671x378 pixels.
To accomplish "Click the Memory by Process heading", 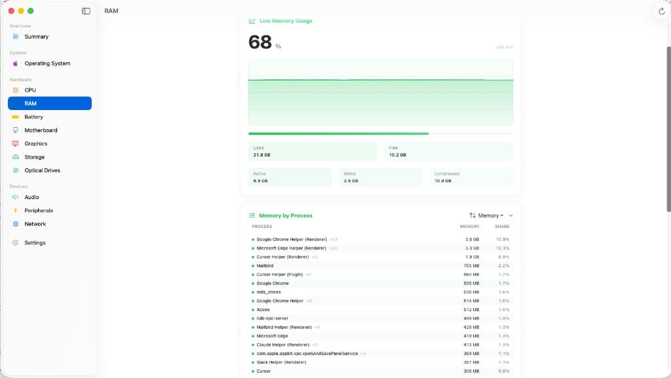I will tap(286, 216).
